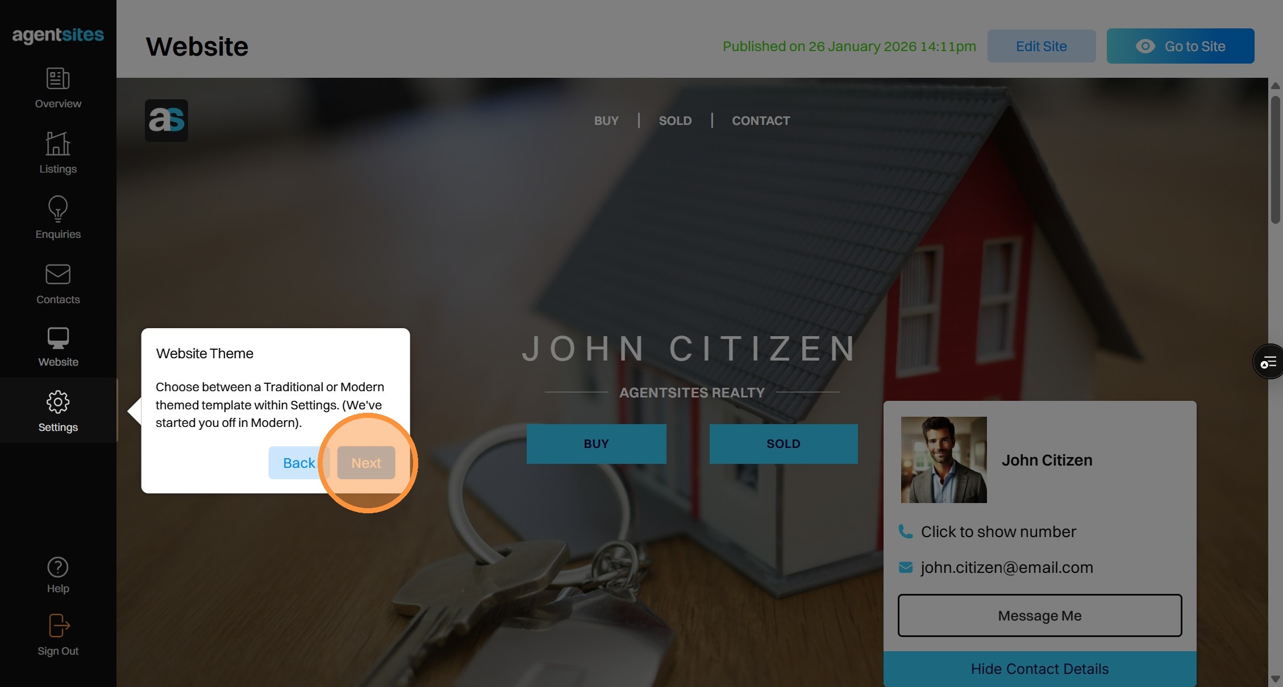1283x687 pixels.
Task: Toggle Hide Contact Details bar
Action: click(x=1040, y=669)
